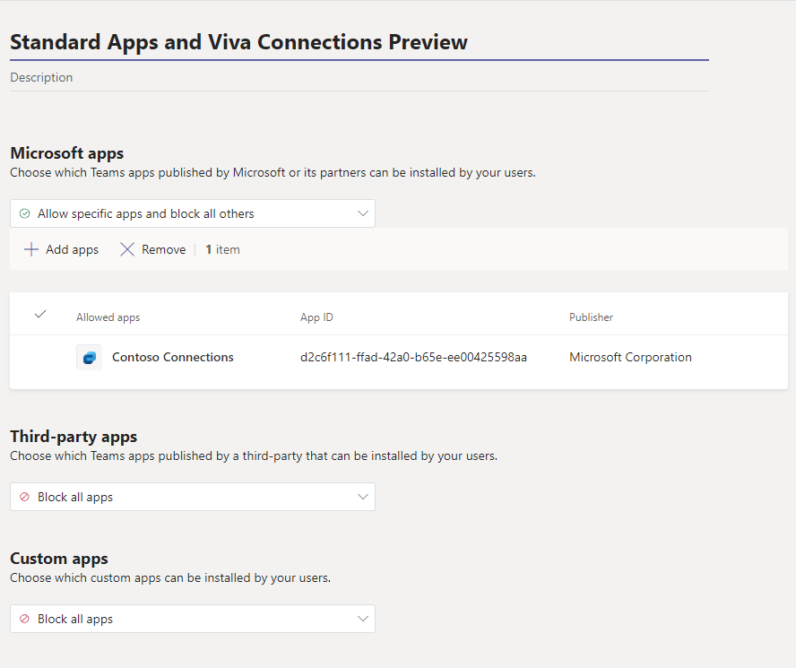This screenshot has height=668, width=796.
Task: Open the Contoso Connections app name link
Action: tap(172, 357)
